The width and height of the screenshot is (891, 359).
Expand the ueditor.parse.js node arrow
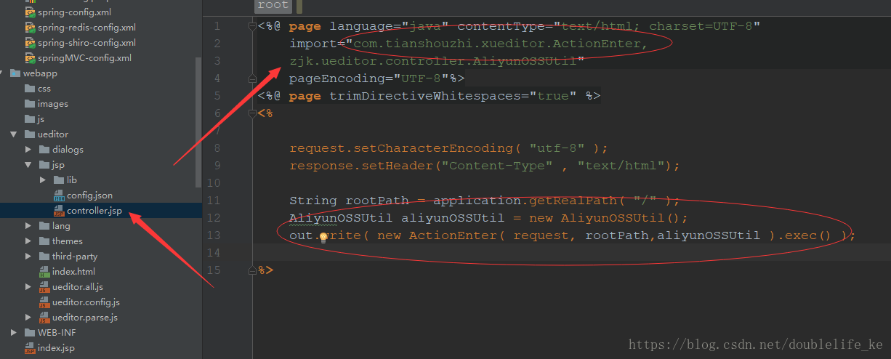(28, 318)
